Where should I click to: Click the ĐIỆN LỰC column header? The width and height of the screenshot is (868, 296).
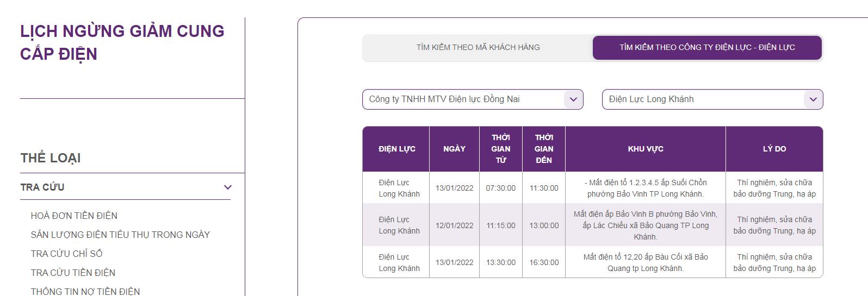click(x=396, y=149)
